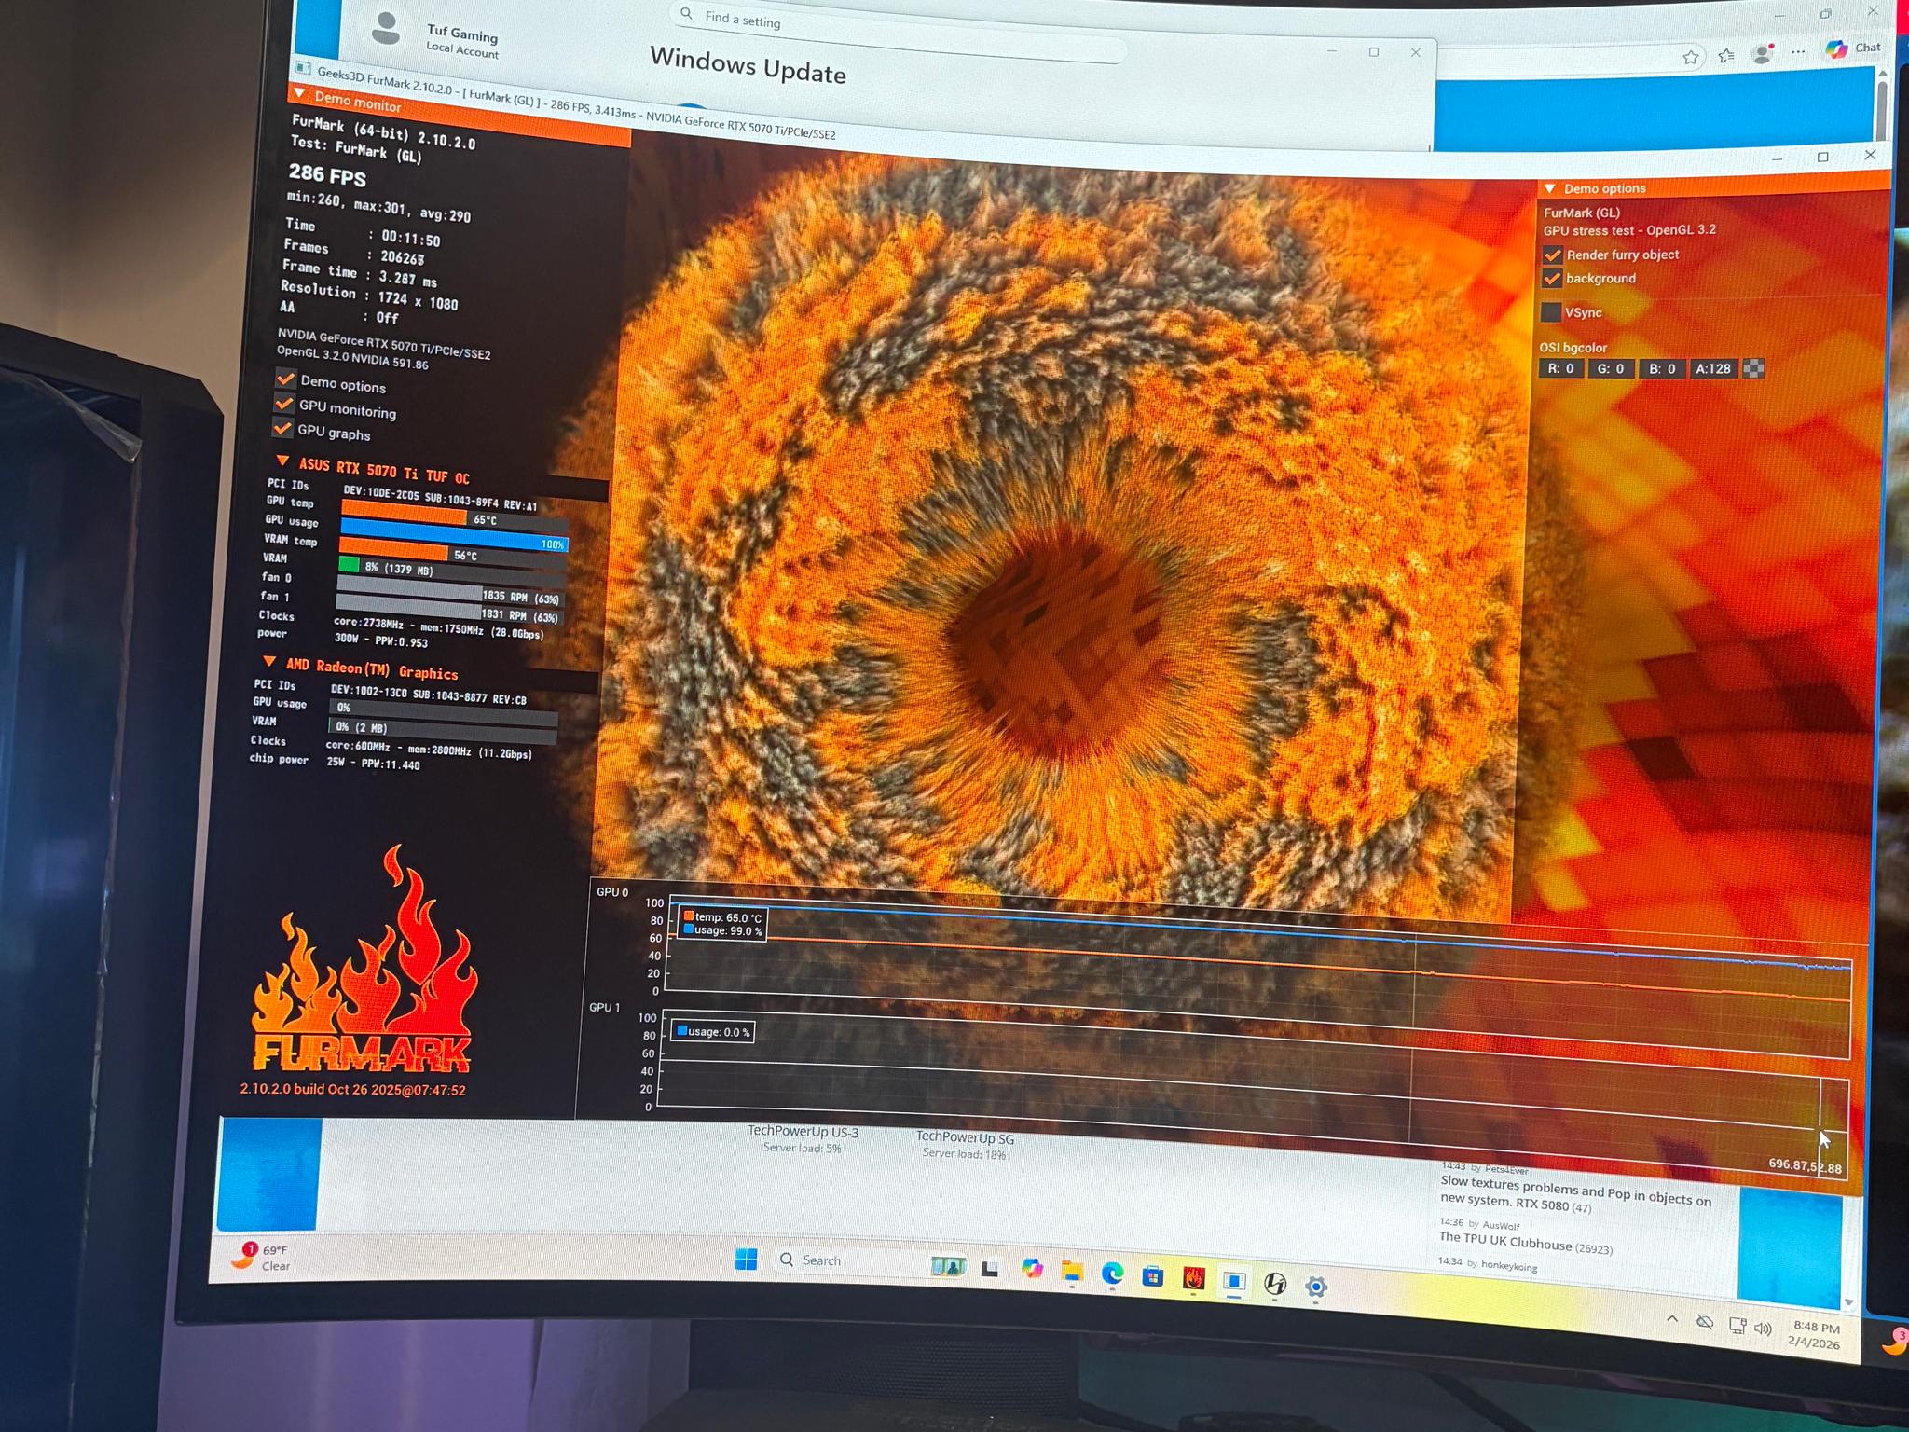Open the OSI bgcolor color swatch
The width and height of the screenshot is (1909, 1432).
tap(1753, 369)
